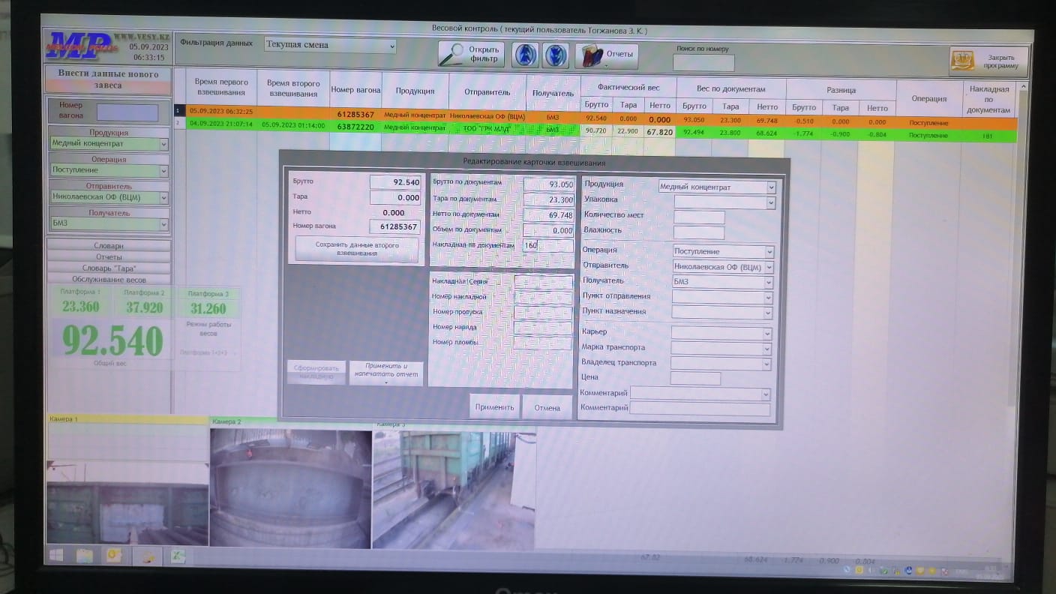Click Отмена to cancel editing
Image resolution: width=1056 pixels, height=594 pixels.
tap(547, 407)
